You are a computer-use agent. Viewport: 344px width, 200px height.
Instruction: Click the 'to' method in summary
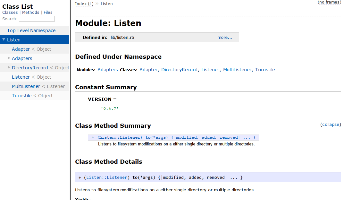148,137
